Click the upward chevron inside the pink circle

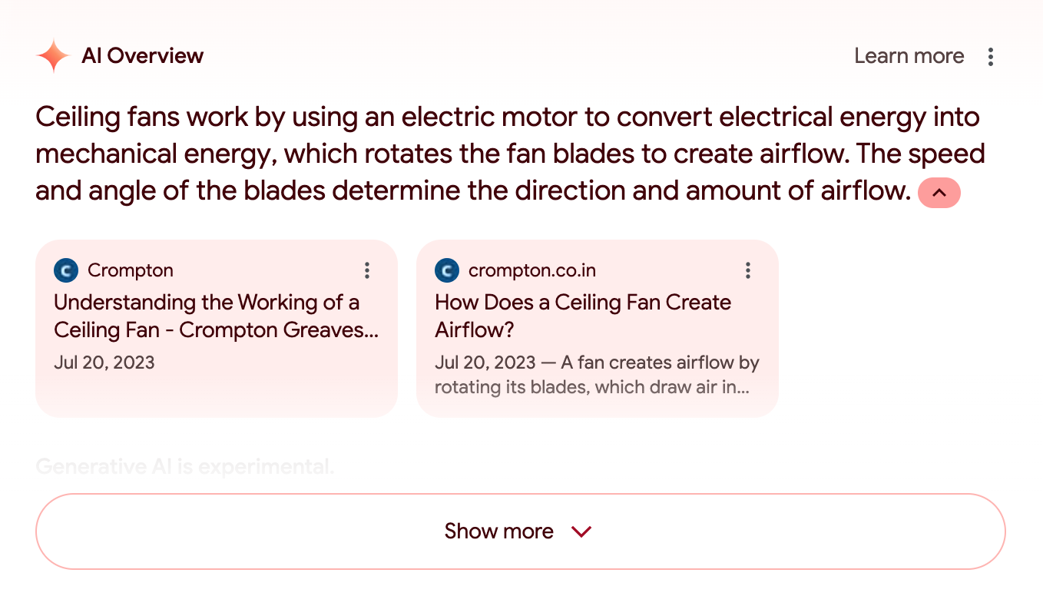939,193
